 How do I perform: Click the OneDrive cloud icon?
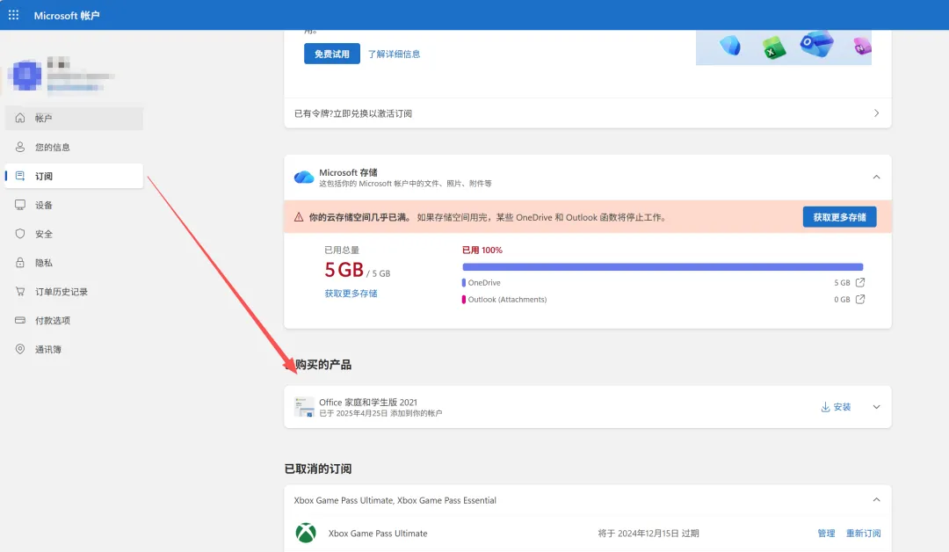[x=304, y=178]
